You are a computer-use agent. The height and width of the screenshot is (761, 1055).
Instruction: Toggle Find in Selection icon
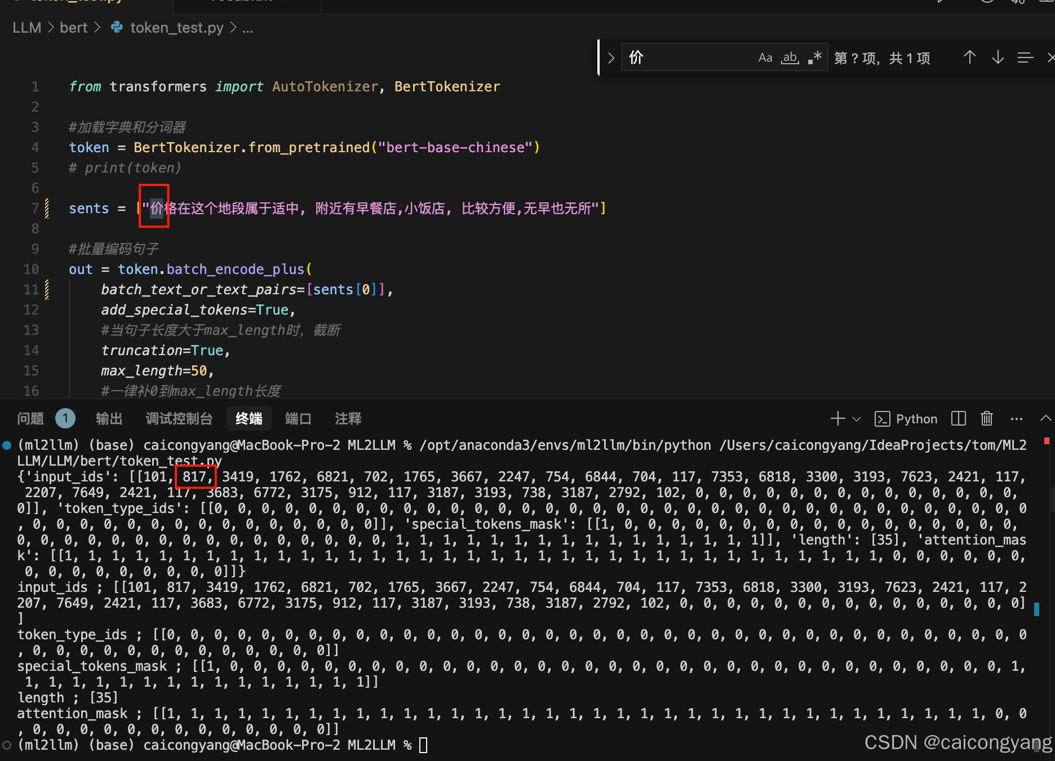point(1025,57)
